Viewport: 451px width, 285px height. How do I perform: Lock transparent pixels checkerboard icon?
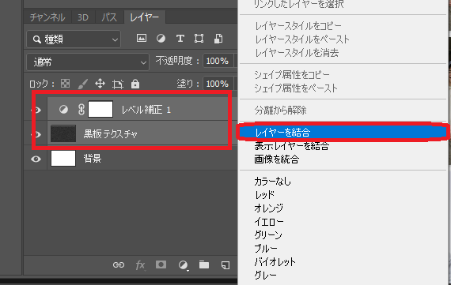click(66, 84)
